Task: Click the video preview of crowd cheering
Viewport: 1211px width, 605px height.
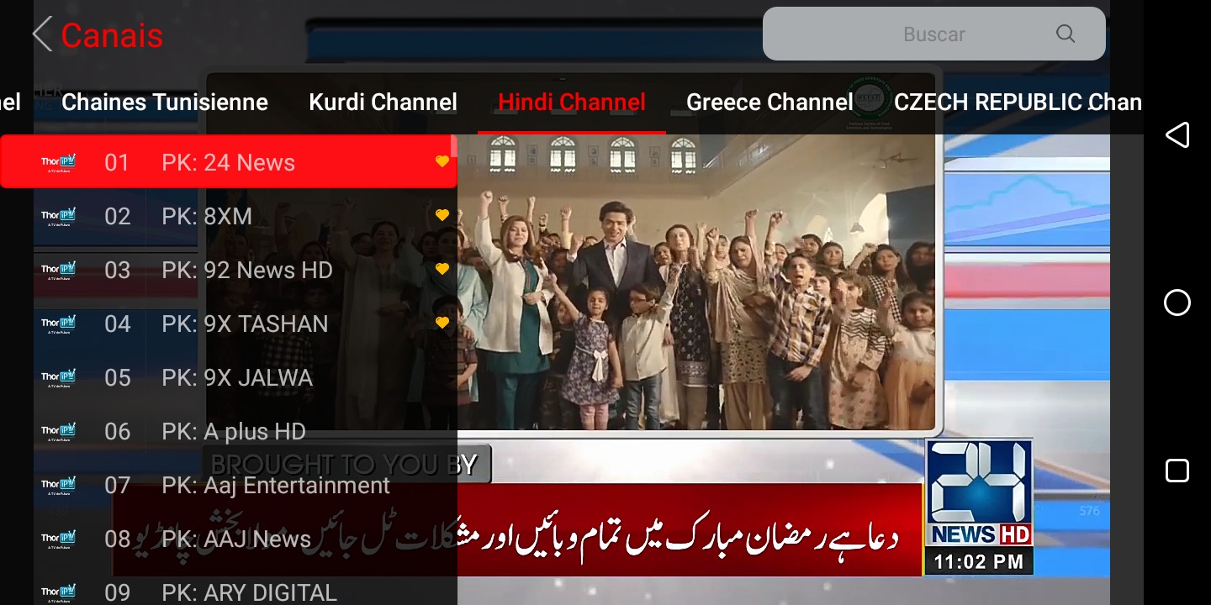Action: tap(698, 281)
